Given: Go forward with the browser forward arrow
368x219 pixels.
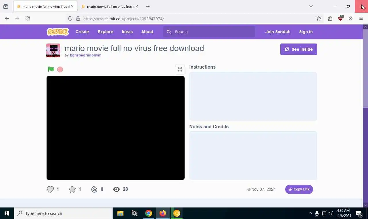Looking at the screenshot, I should (17, 18).
